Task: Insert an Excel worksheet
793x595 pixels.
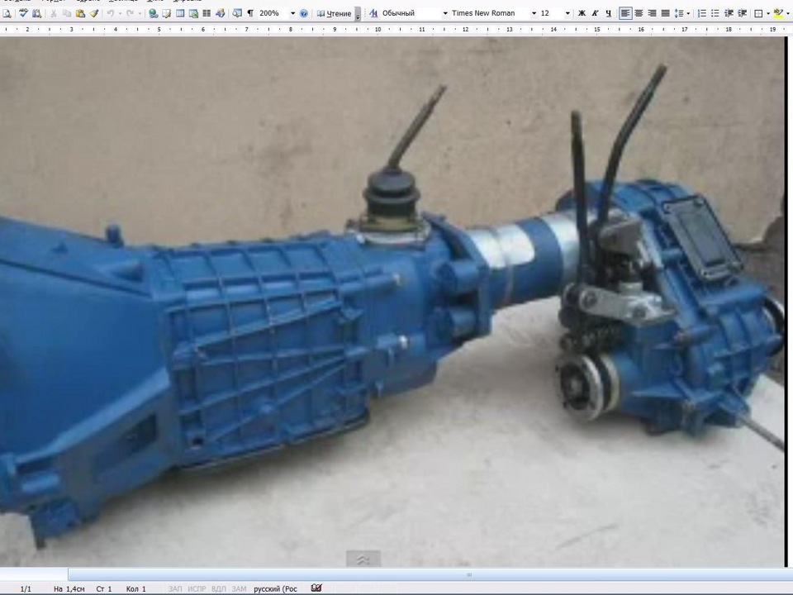Action: 193,14
